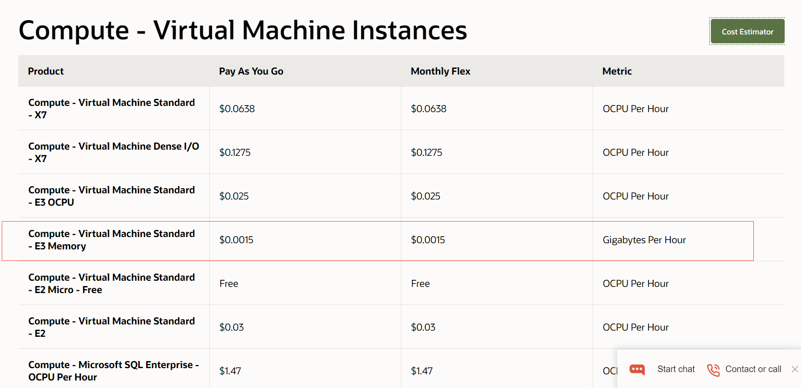Viewport: 801px width, 388px height.
Task: Click the Gigabytes Per Hour metric cell
Action: 644,240
